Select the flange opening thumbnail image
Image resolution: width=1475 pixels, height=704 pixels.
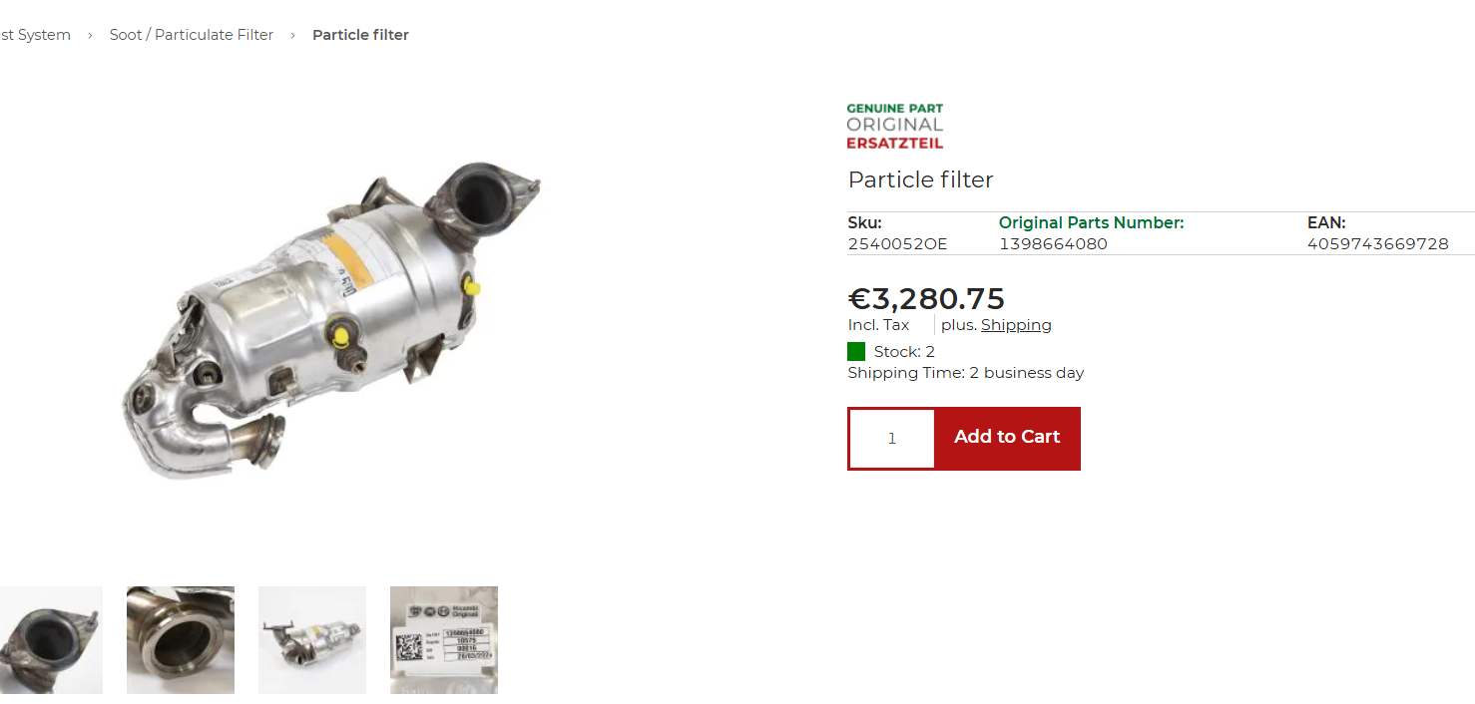click(x=51, y=640)
